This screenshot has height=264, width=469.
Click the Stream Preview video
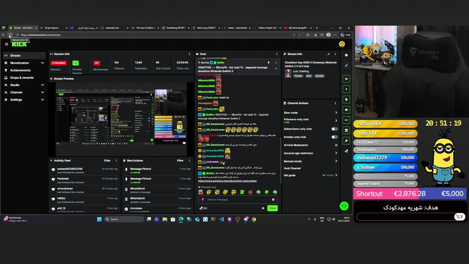point(121,119)
